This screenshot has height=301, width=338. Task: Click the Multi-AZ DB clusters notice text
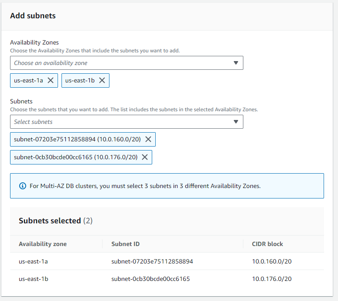pos(145,186)
